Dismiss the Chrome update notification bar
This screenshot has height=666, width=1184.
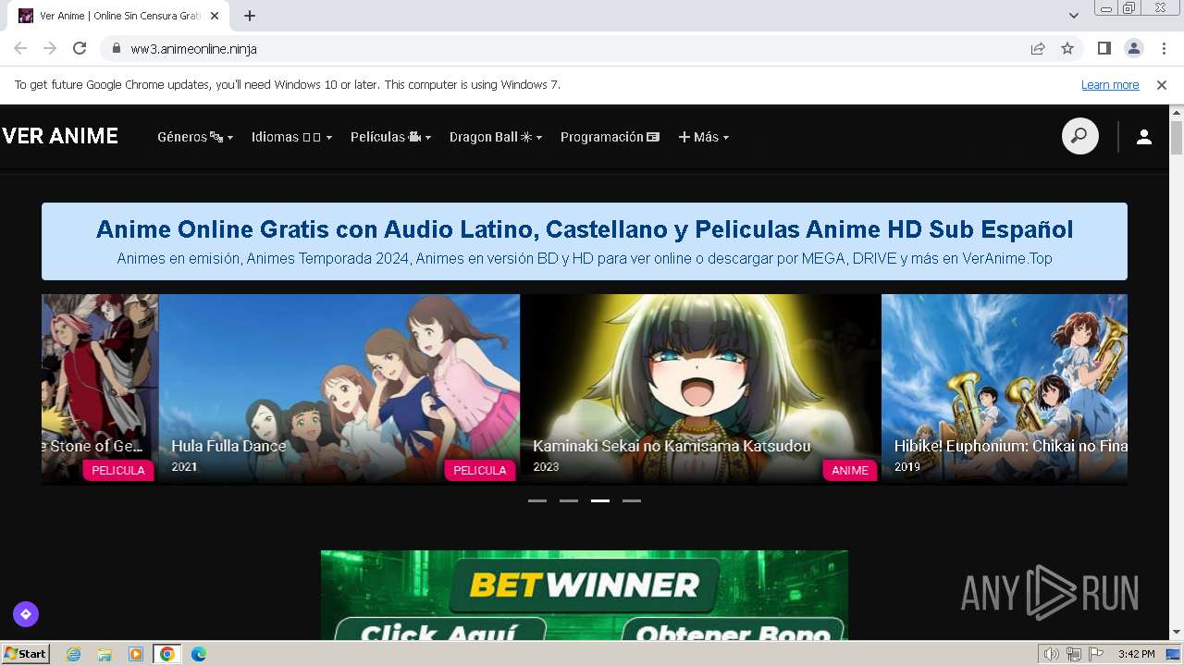pos(1162,84)
